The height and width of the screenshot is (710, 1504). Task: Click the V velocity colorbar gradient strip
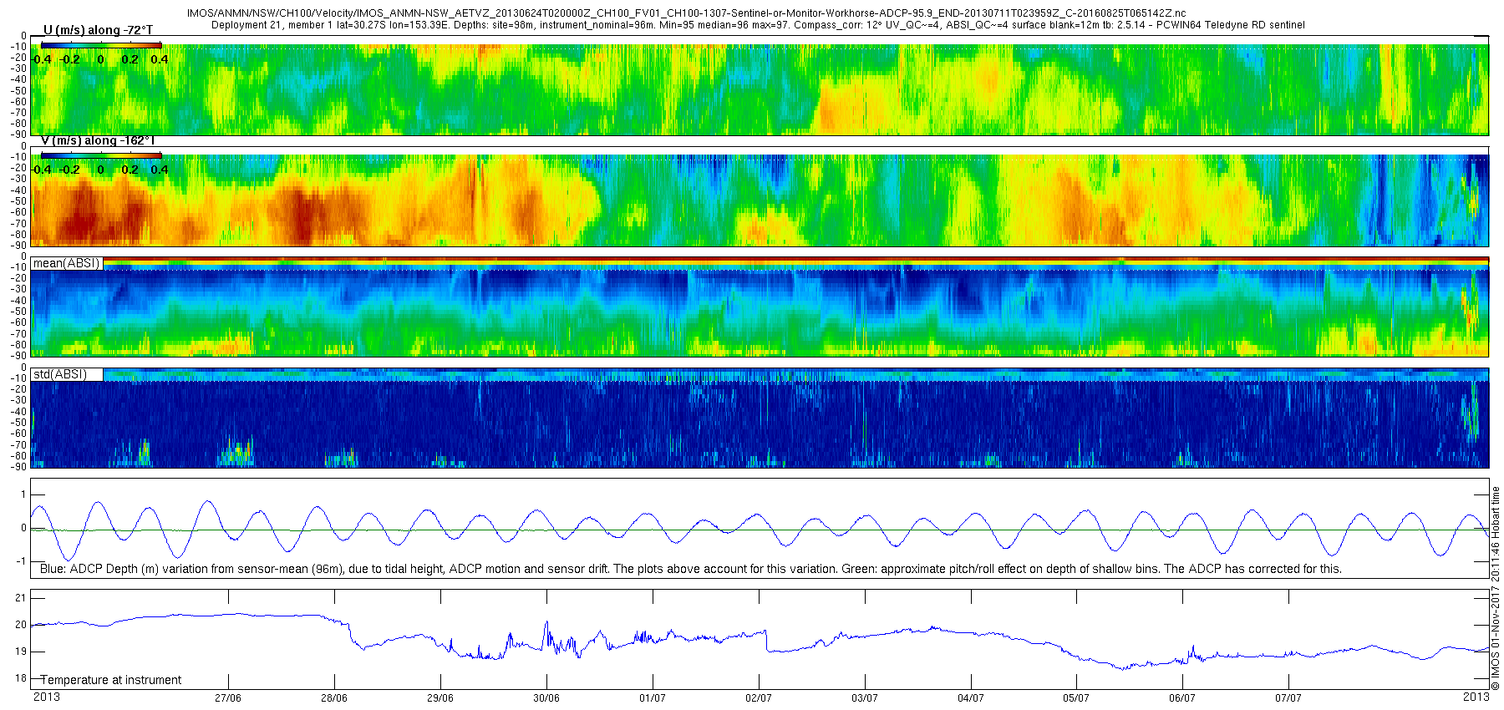pos(101,155)
